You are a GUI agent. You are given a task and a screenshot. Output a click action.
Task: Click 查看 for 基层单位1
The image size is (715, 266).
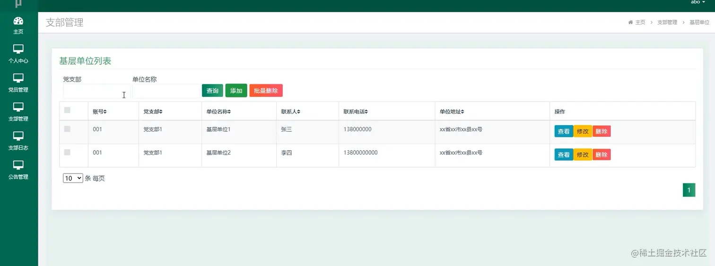coord(564,131)
